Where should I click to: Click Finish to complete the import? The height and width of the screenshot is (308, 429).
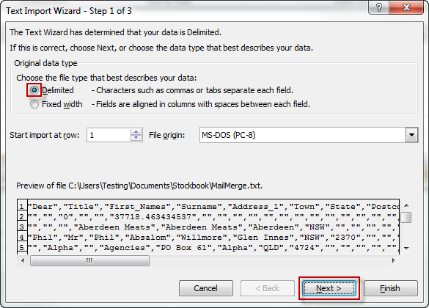click(390, 288)
